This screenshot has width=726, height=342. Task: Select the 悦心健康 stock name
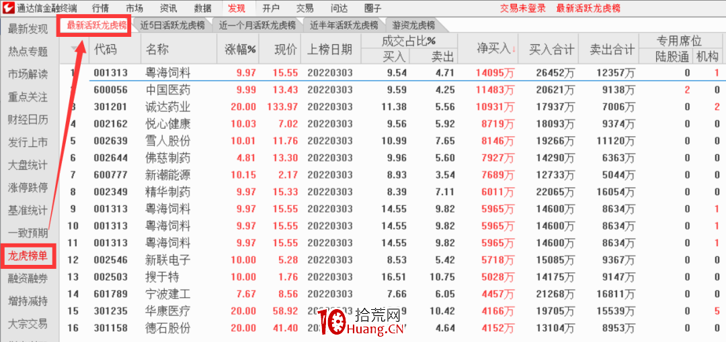[168, 124]
